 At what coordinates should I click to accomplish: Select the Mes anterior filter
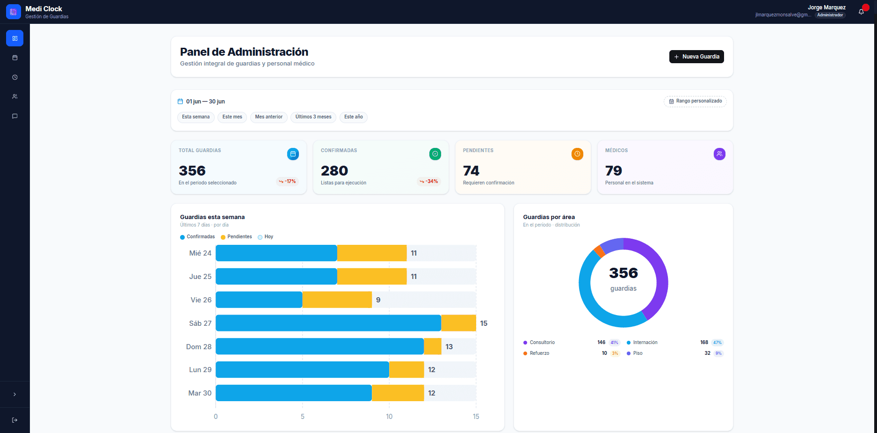click(x=268, y=117)
